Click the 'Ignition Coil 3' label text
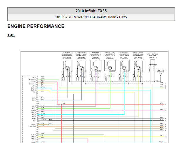This screenshot has height=143, width=179. tap(81, 56)
